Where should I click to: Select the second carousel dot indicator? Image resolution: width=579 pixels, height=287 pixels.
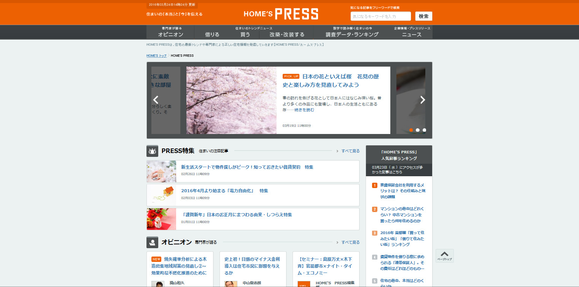(418, 130)
